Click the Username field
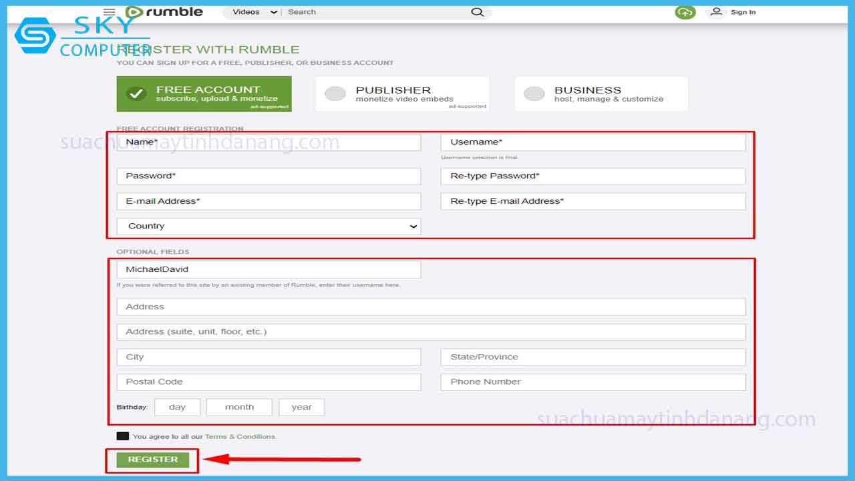The height and width of the screenshot is (481, 855). (593, 142)
